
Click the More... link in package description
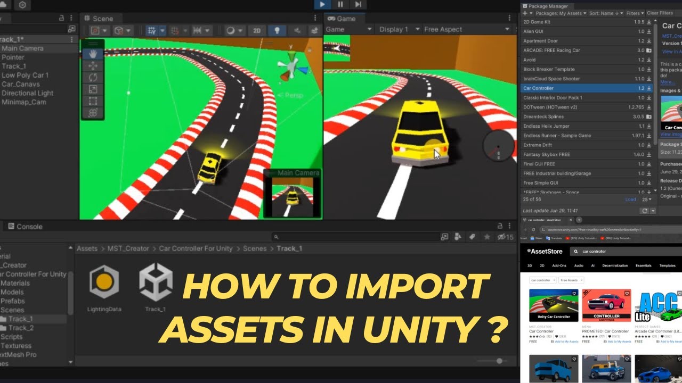tap(667, 82)
